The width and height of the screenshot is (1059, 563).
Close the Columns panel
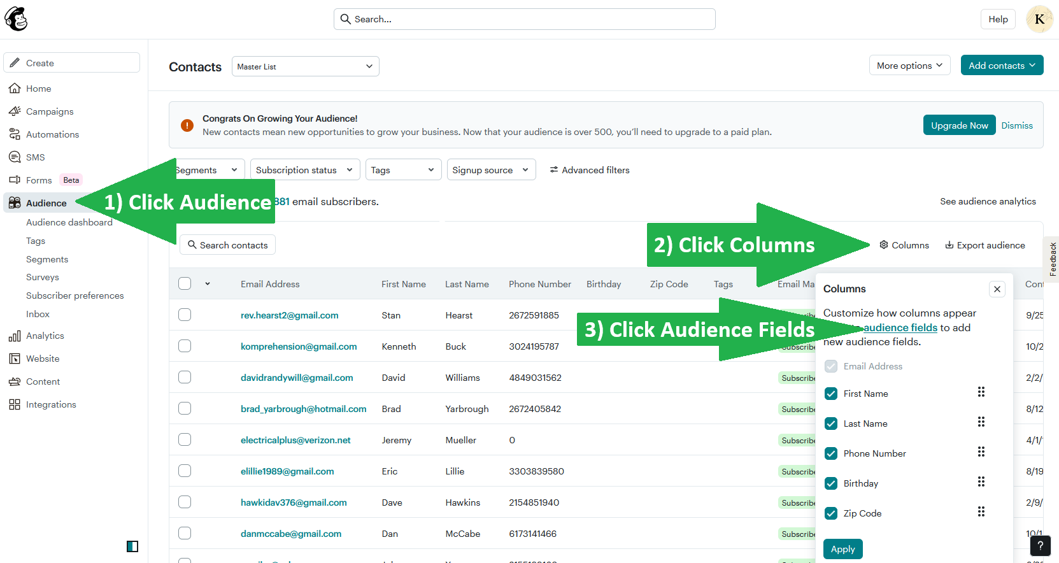click(997, 289)
